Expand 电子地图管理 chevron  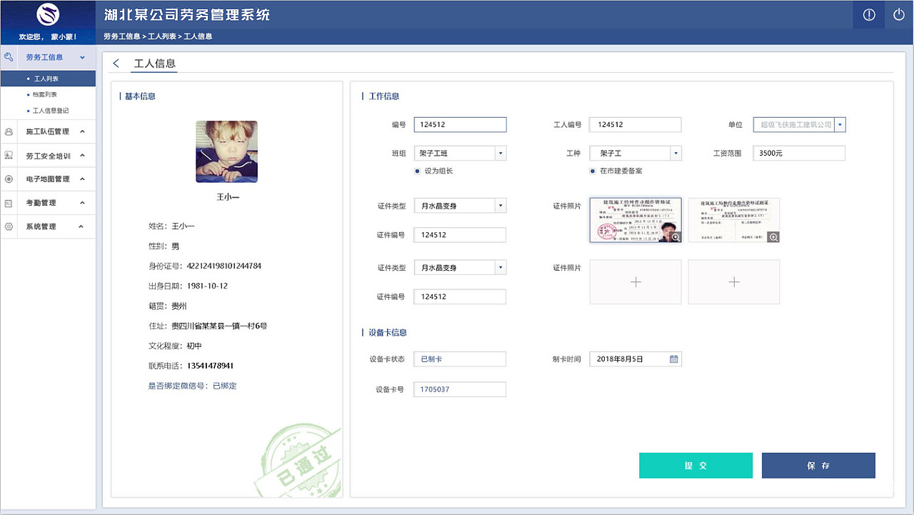pos(82,179)
